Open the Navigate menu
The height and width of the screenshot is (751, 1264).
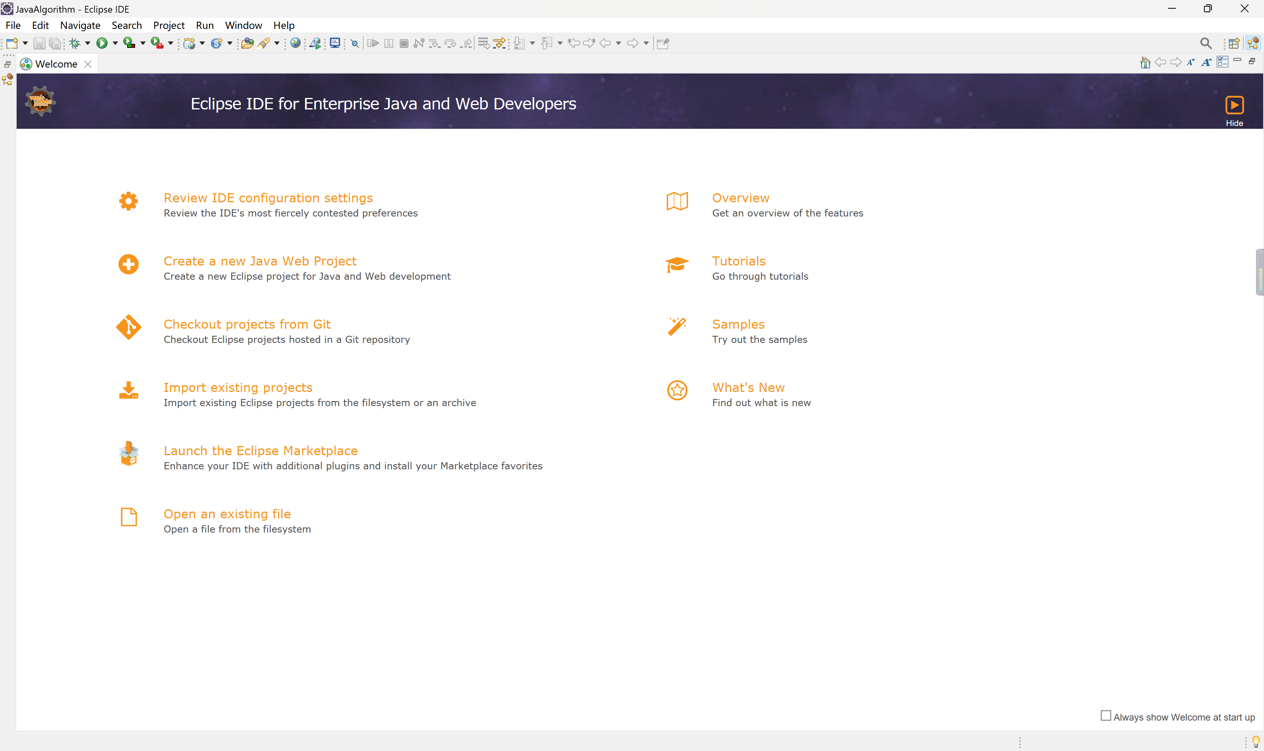(80, 25)
